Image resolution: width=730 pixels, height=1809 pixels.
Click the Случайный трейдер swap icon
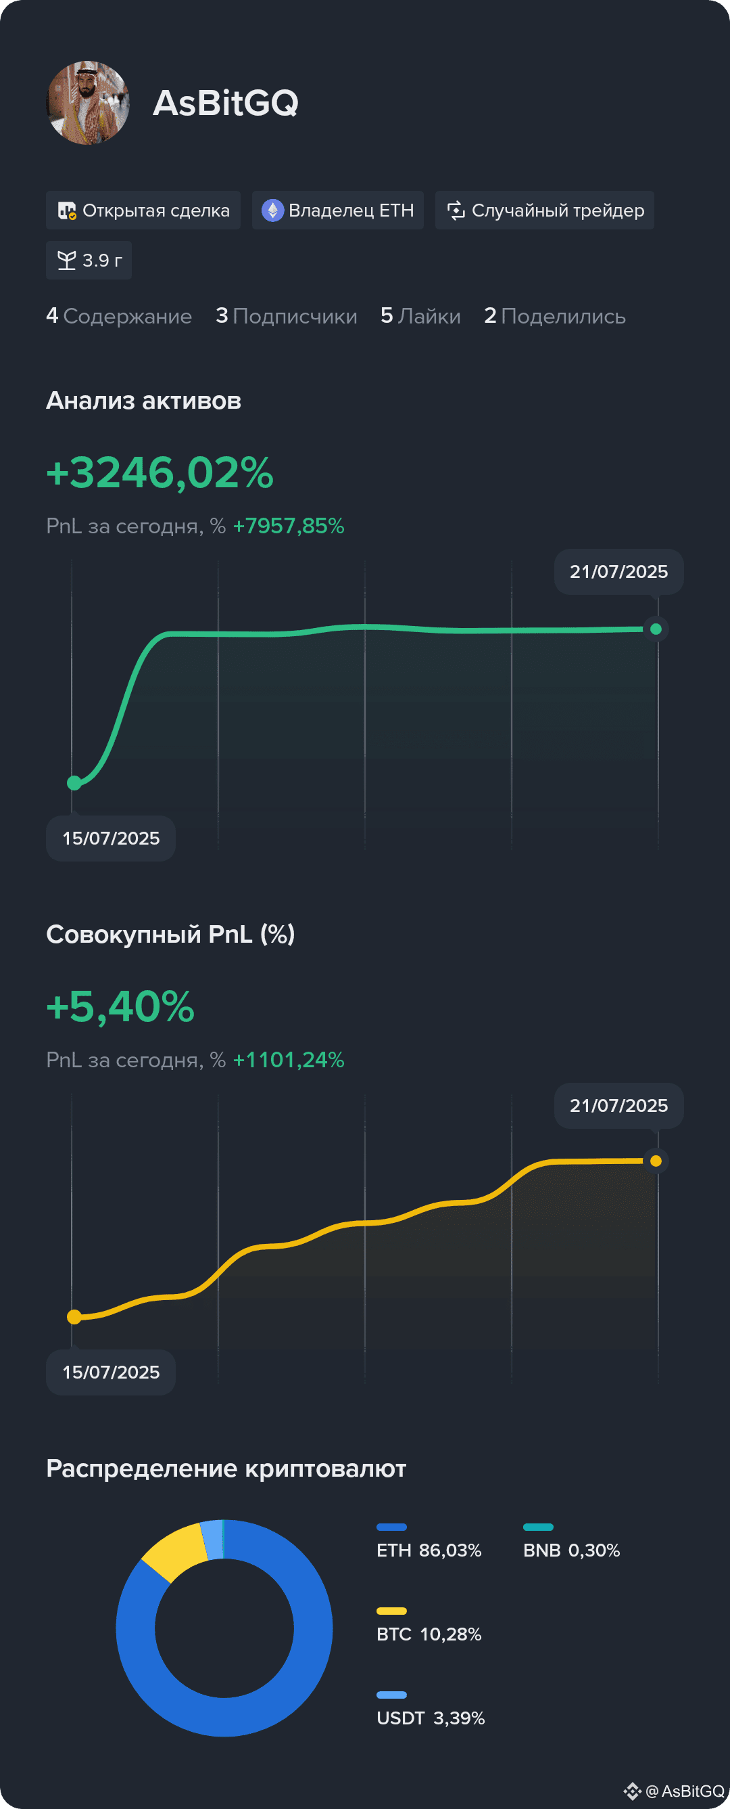[x=456, y=210]
